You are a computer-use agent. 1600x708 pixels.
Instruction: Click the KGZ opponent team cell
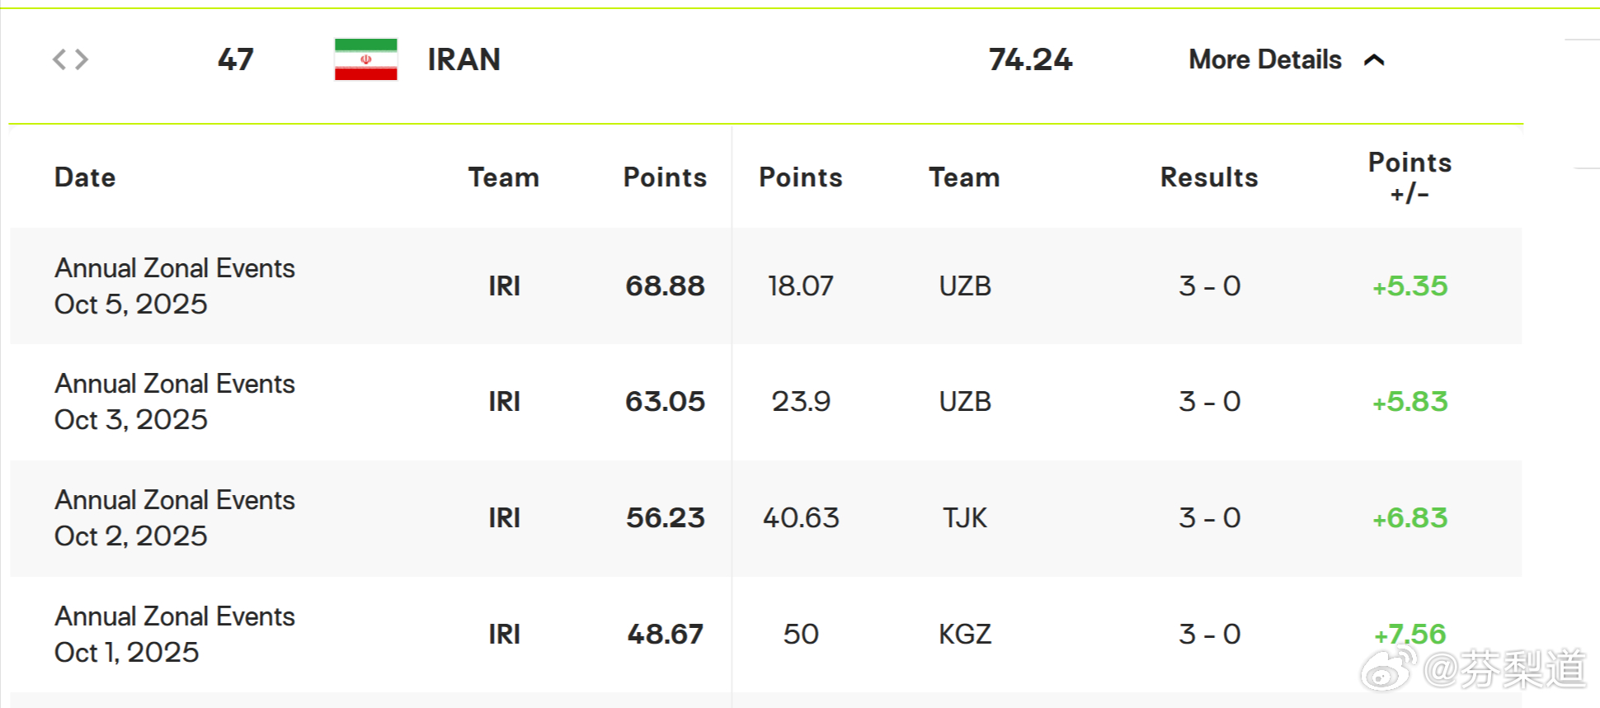[964, 634]
